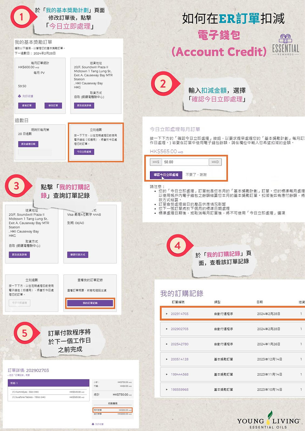The width and height of the screenshot is (305, 431).
Task: Click the 總計 HK$730.00 total
Action: click(113, 395)
